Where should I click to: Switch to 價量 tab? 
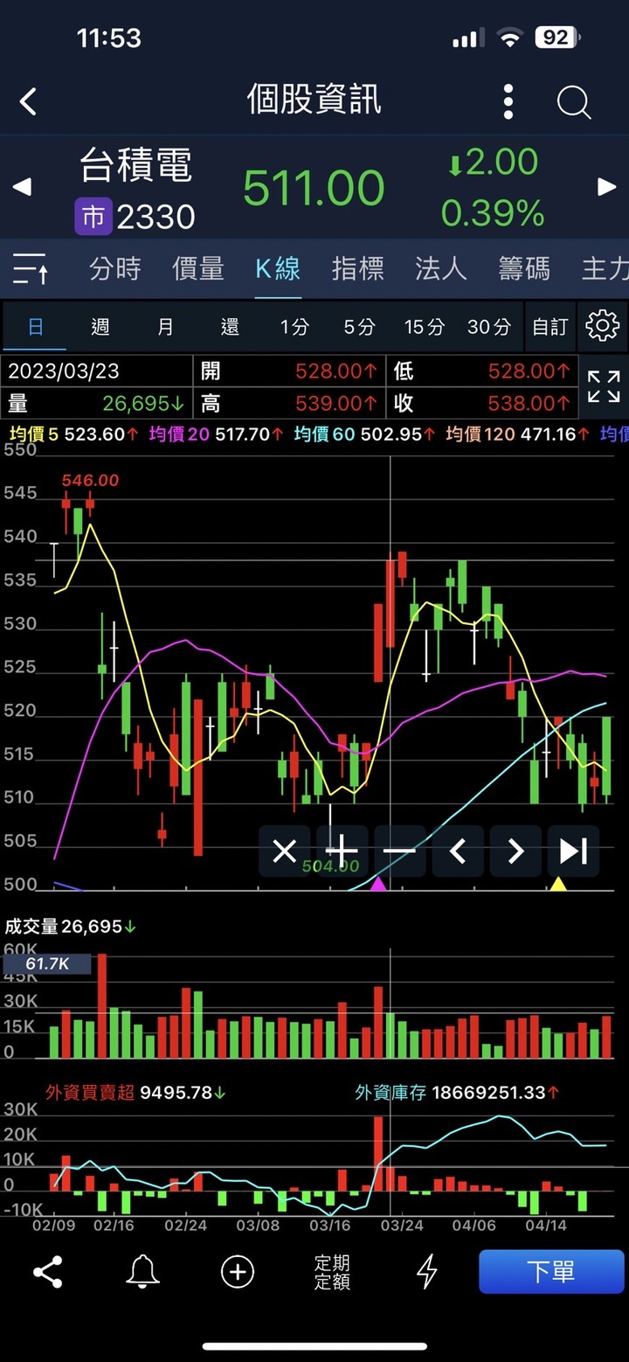click(197, 268)
